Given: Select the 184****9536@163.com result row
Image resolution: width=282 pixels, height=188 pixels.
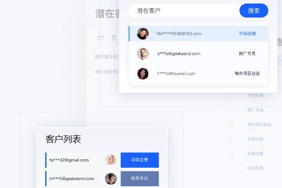Looking at the screenshot, I should [198, 34].
